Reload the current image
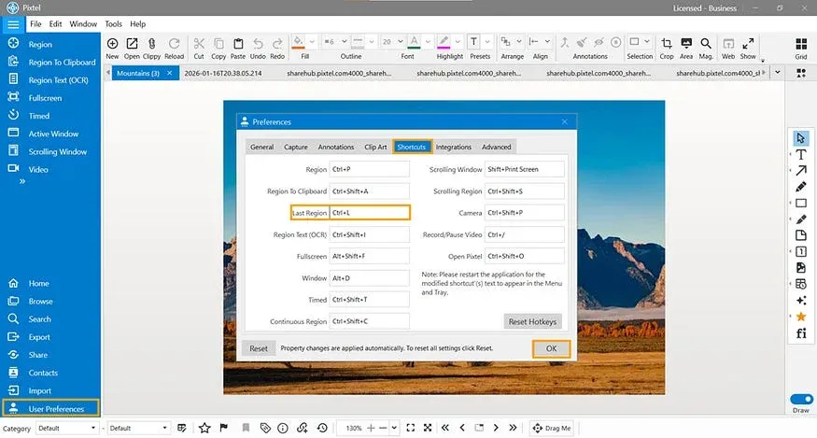The width and height of the screenshot is (817, 438). [174, 48]
